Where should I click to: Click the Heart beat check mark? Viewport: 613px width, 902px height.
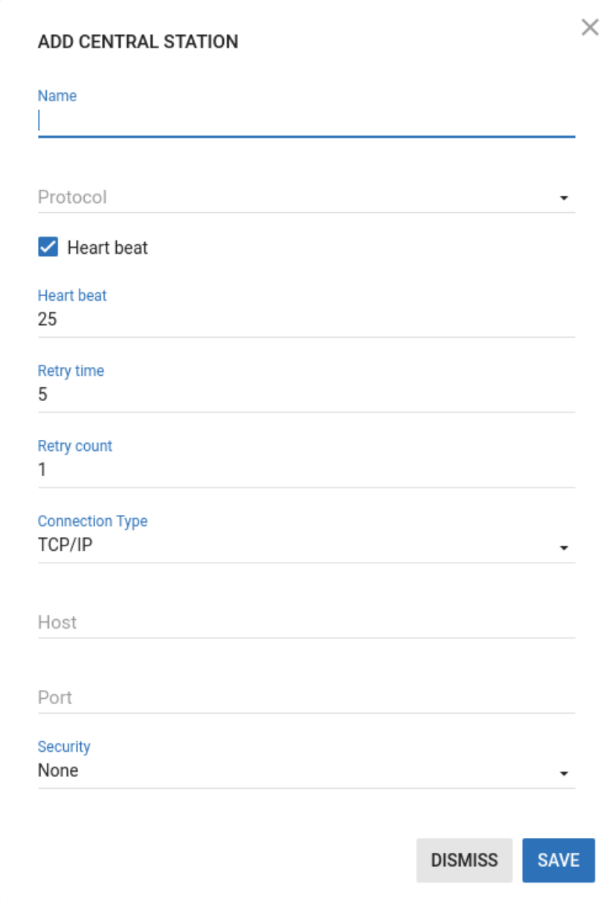(48, 247)
